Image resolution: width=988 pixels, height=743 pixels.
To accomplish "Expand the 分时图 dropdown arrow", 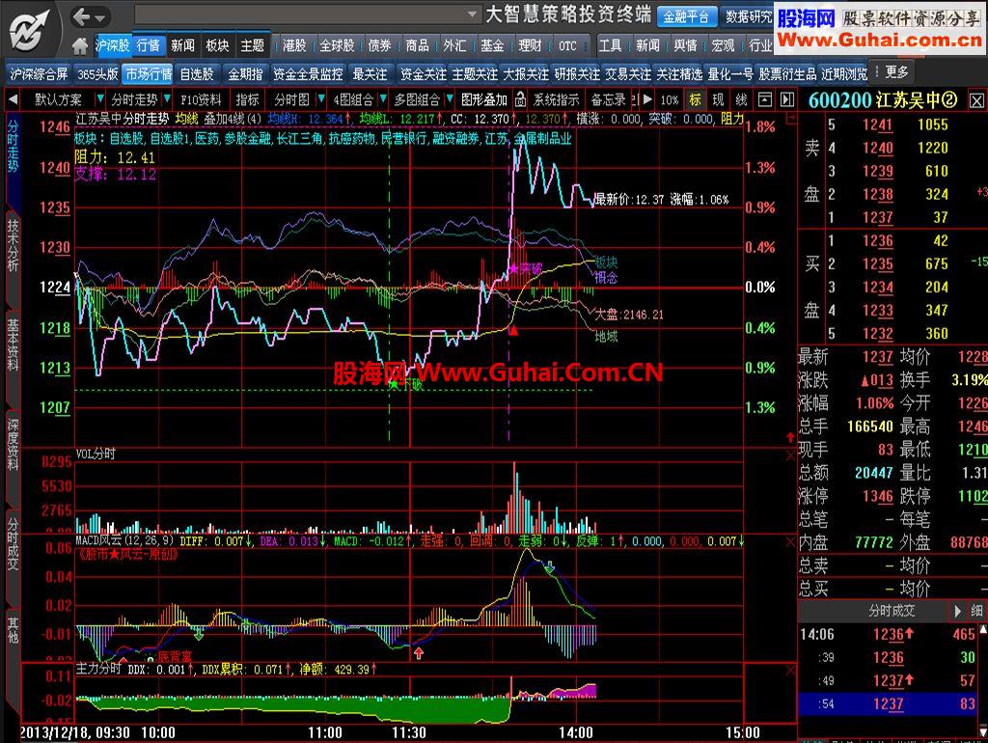I will (320, 99).
